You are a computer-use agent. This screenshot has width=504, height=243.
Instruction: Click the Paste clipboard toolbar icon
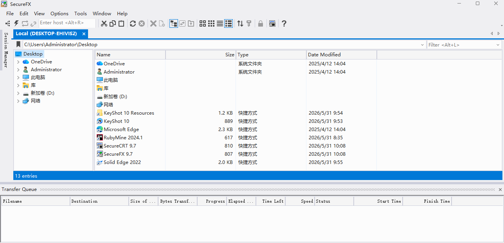[121, 23]
